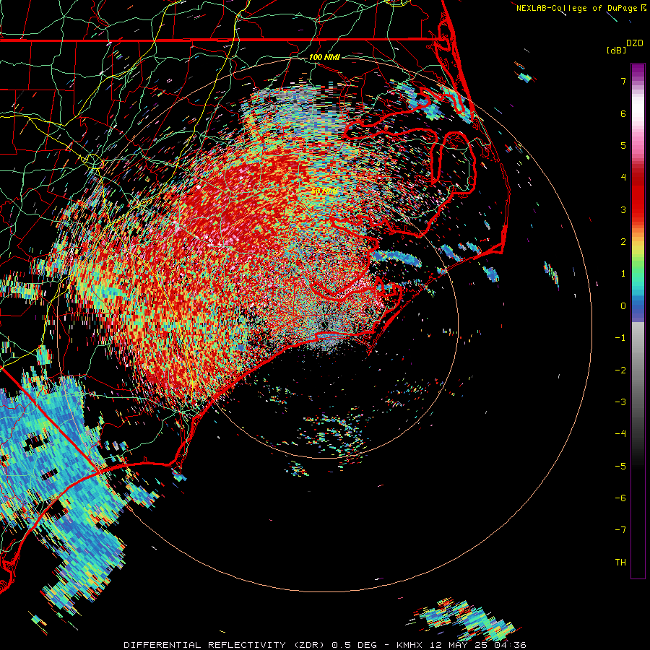
Task: Pick the purple top of the color bar
Action: 638,71
